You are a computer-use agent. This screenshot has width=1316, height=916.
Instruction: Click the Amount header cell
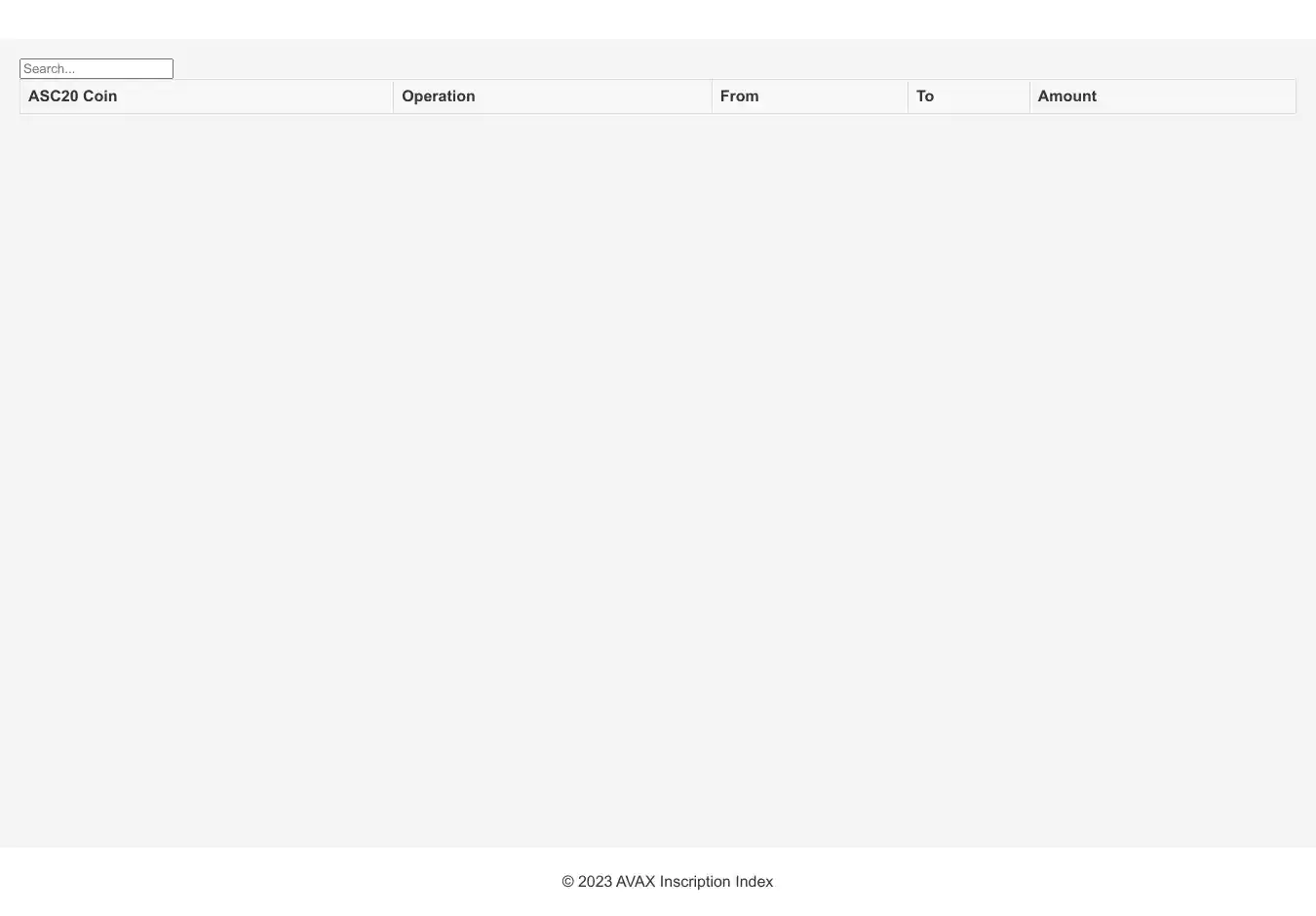1162,96
